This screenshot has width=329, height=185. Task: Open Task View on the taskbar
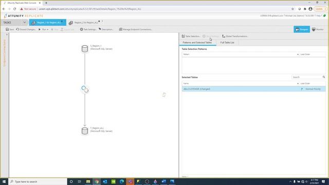click(80, 181)
